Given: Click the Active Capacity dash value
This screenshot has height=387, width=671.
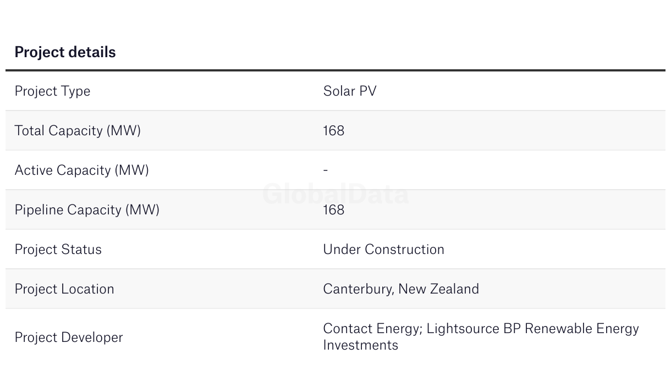Looking at the screenshot, I should pos(326,170).
